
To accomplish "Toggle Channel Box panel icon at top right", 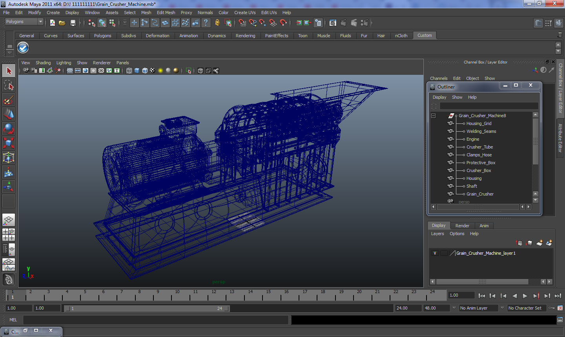I will (559, 23).
